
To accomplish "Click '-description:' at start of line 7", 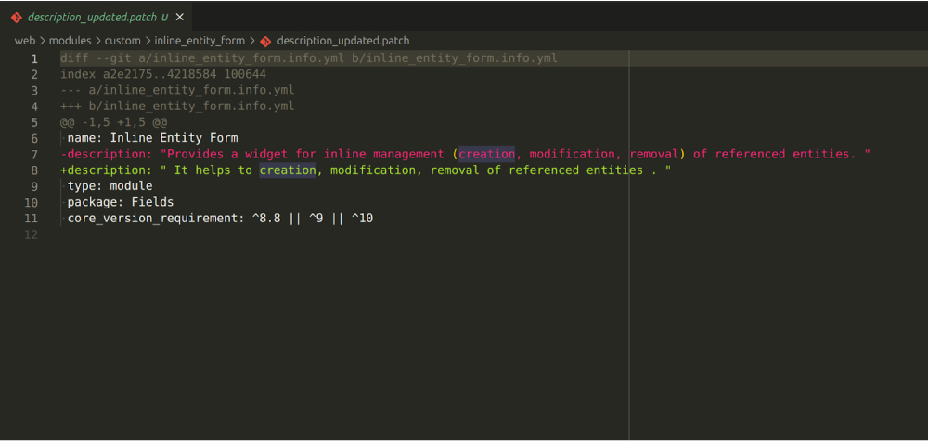I will click(x=107, y=155).
